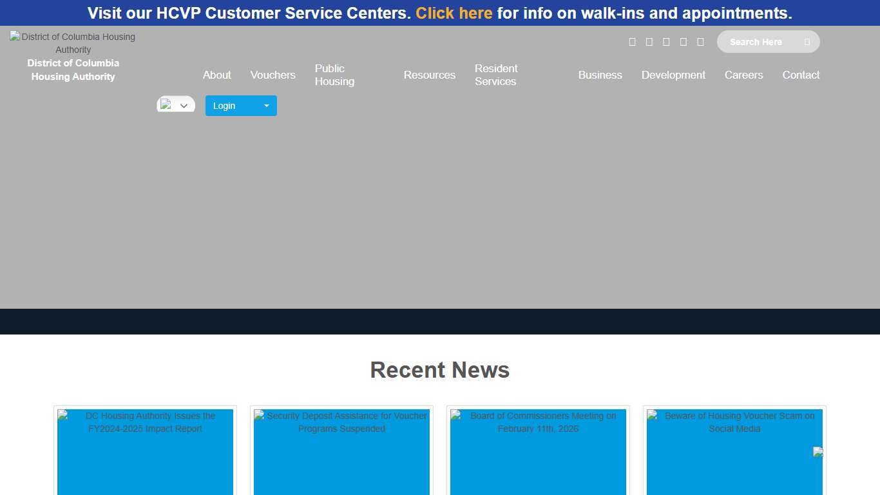Image resolution: width=880 pixels, height=495 pixels.
Task: Select Resources in navigation bar
Action: tap(429, 75)
